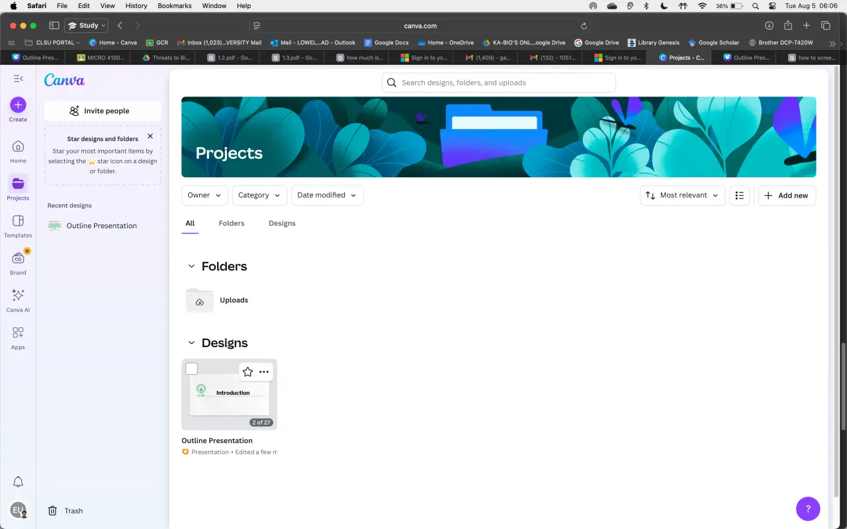Open the Google Docs bookmark

[386, 42]
